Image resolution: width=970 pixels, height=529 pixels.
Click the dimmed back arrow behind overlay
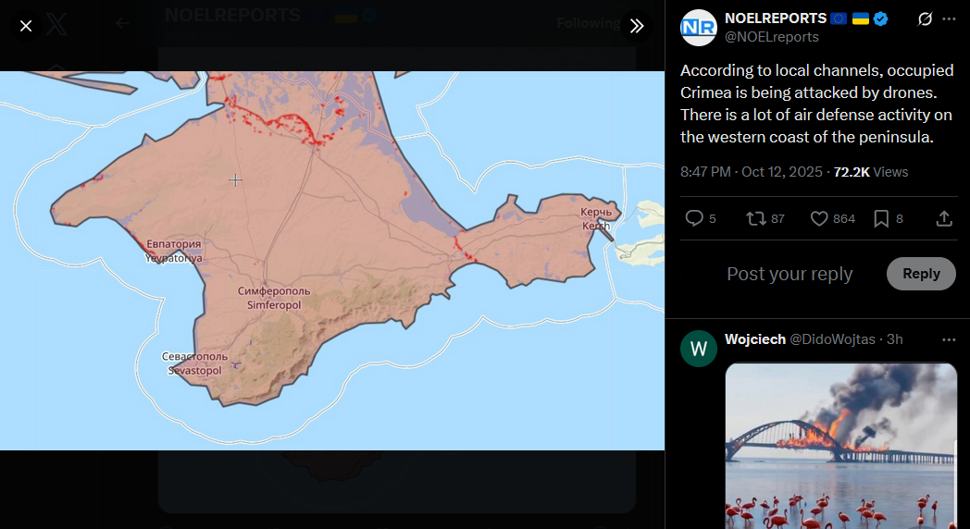(122, 23)
